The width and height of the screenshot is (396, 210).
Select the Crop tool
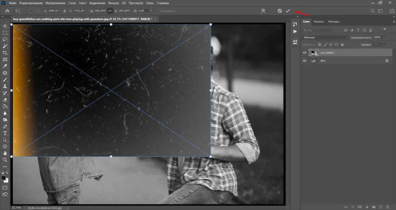click(x=5, y=53)
